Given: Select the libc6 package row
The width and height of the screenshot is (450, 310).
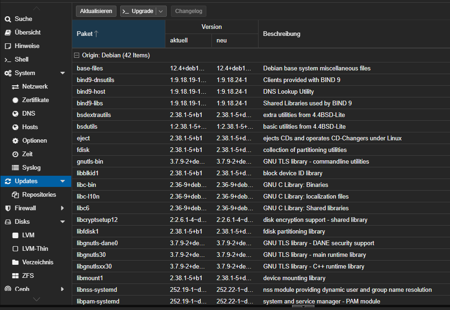Looking at the screenshot, I should pyautogui.click(x=261, y=208).
